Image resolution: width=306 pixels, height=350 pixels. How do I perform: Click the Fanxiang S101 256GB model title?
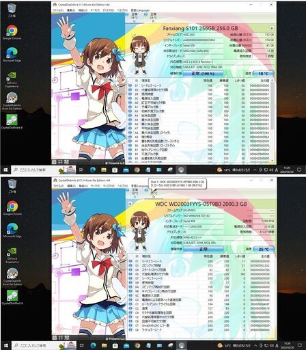pyautogui.click(x=200, y=28)
